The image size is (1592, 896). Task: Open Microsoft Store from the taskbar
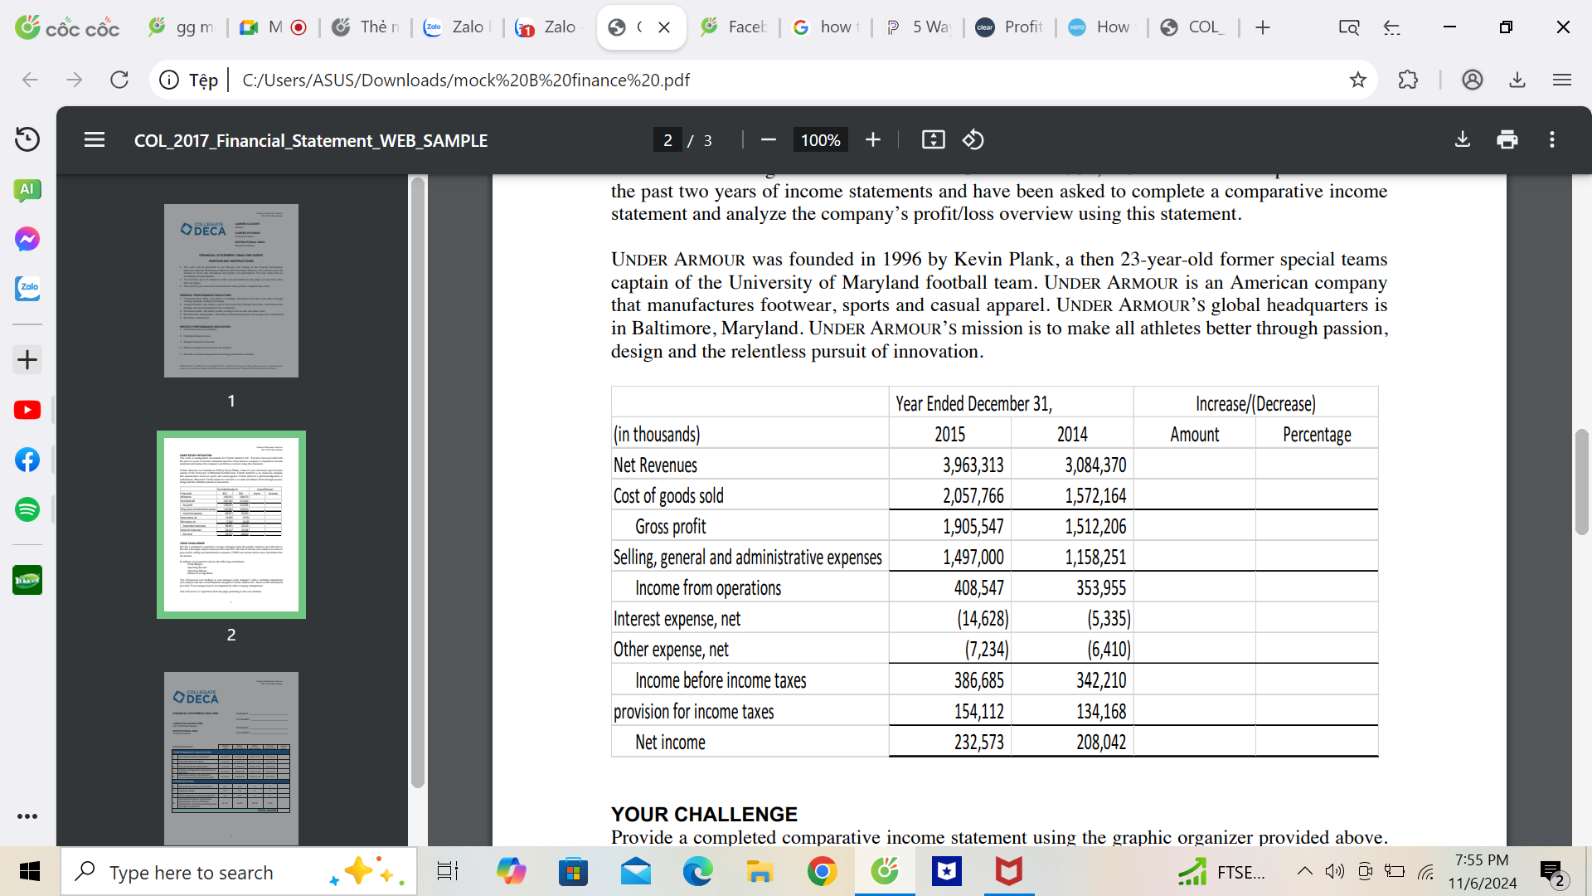[574, 872]
